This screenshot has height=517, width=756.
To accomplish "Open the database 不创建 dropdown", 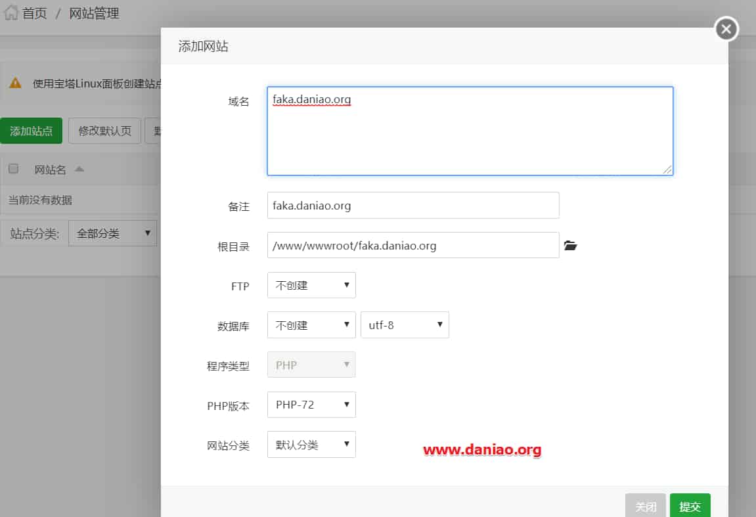I will click(x=311, y=325).
